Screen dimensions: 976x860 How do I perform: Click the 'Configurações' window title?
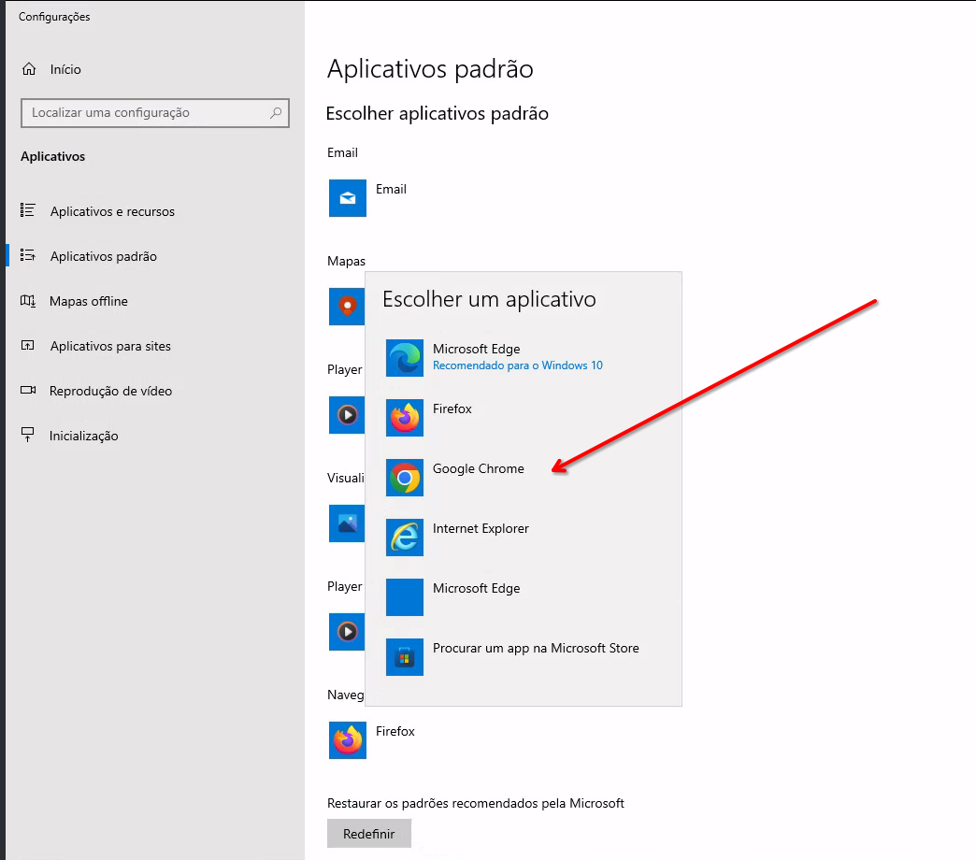coord(54,17)
